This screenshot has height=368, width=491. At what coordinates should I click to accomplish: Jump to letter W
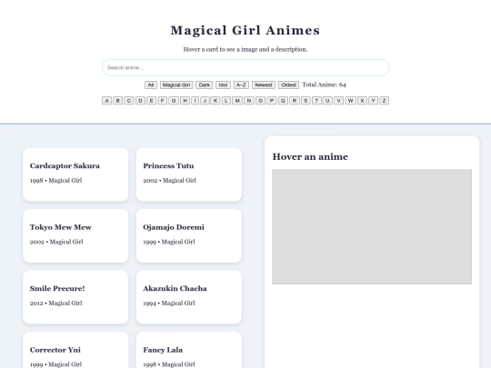click(350, 101)
